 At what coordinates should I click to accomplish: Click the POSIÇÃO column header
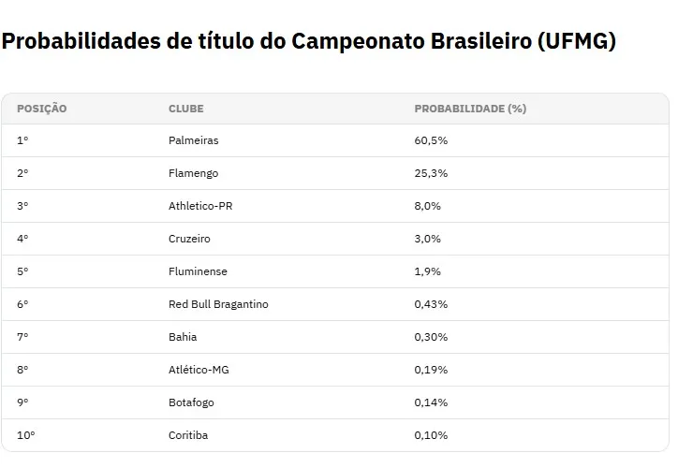click(41, 109)
